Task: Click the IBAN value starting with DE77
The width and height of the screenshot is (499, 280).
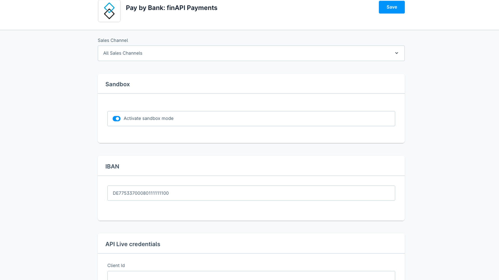Action: click(141, 193)
